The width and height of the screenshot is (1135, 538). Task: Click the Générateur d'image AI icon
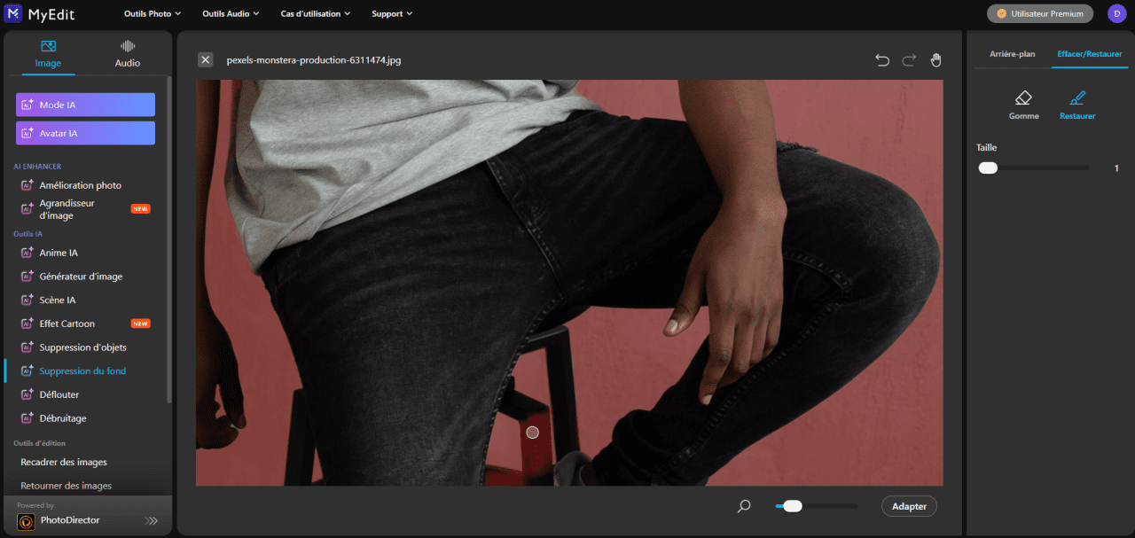click(x=27, y=277)
